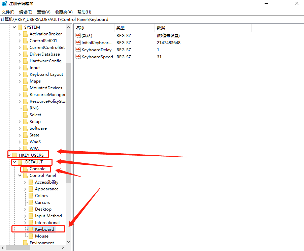The image size is (304, 251).
Task: Click the ab icon beside KeyboardDelay
Action: (x=77, y=50)
